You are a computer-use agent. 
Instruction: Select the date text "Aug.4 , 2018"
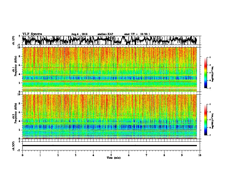79,34
